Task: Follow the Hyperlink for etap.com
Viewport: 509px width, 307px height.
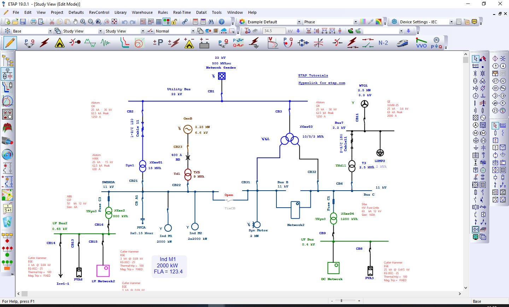Action: coord(322,83)
